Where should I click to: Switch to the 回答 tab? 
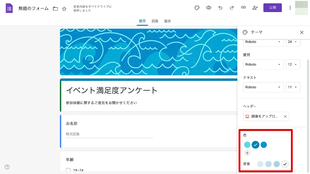tap(155, 21)
